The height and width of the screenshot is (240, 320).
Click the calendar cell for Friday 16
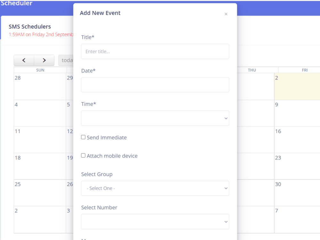(297, 140)
